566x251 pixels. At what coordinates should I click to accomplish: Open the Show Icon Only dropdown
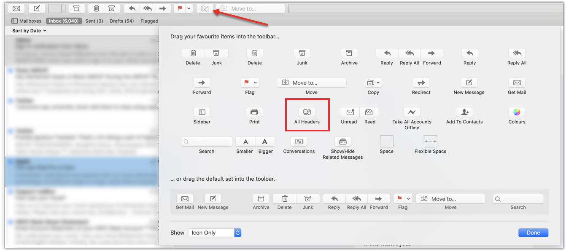[215, 232]
